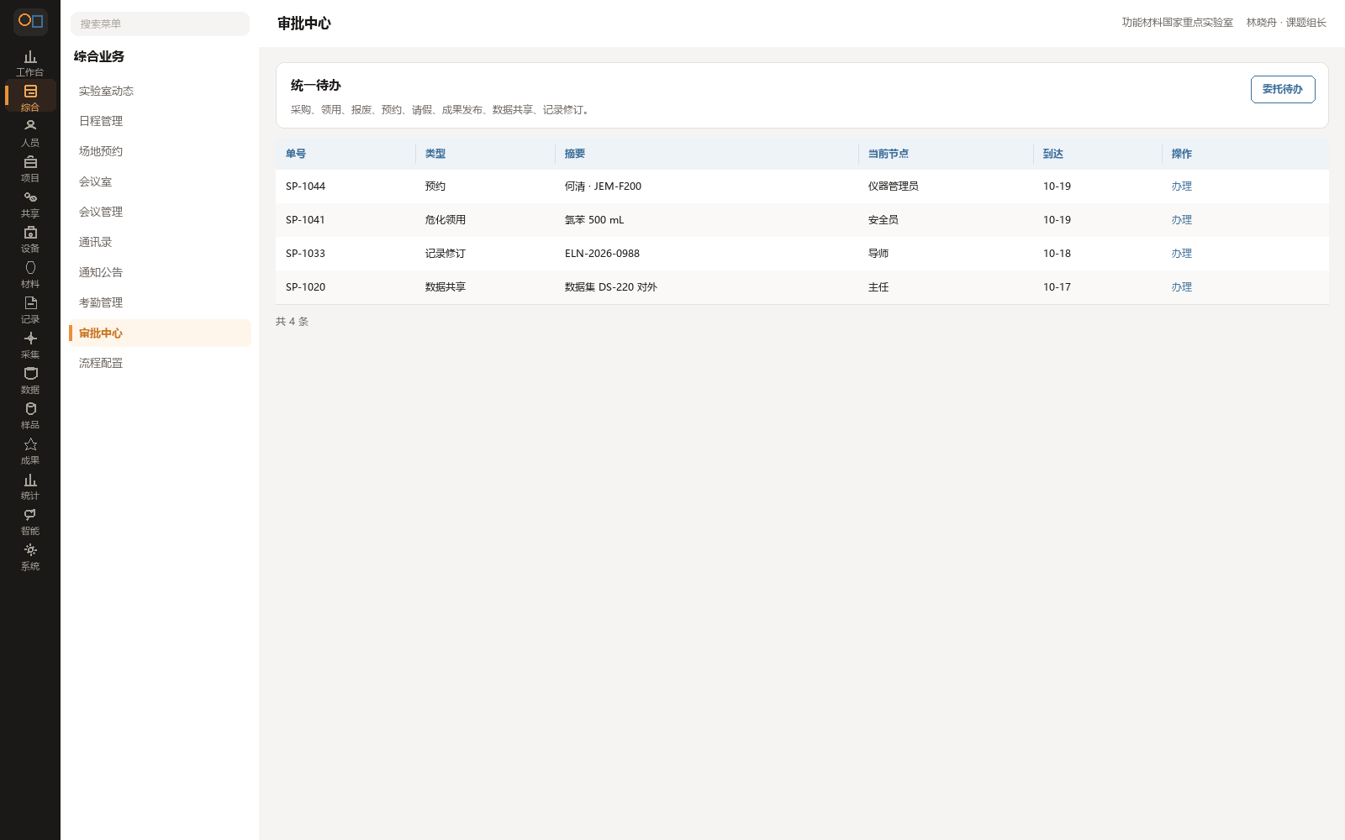The width and height of the screenshot is (1345, 840).
Task: Click the app logo icon
Action: [30, 21]
